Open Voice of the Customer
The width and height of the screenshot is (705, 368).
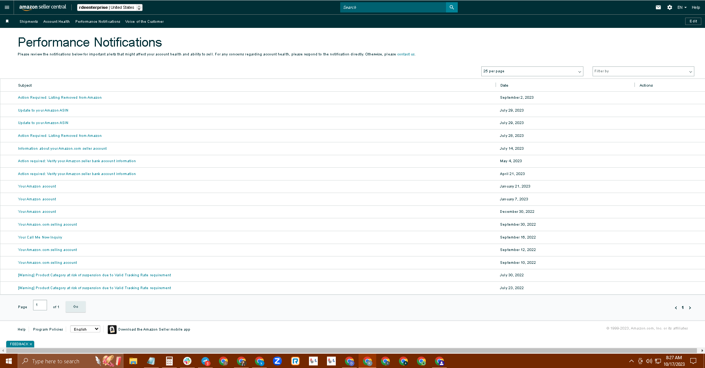pyautogui.click(x=144, y=22)
